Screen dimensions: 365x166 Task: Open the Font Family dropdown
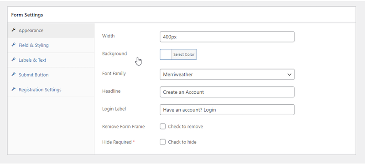(227, 75)
